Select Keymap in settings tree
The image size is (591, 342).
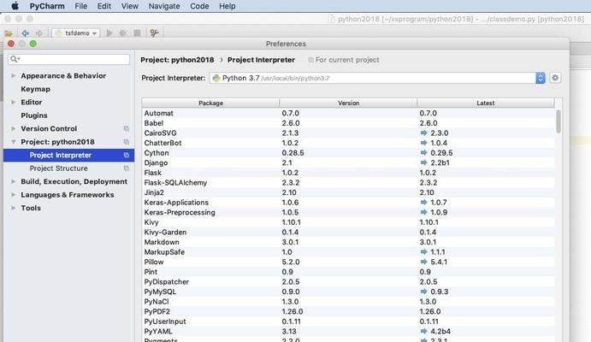35,89
